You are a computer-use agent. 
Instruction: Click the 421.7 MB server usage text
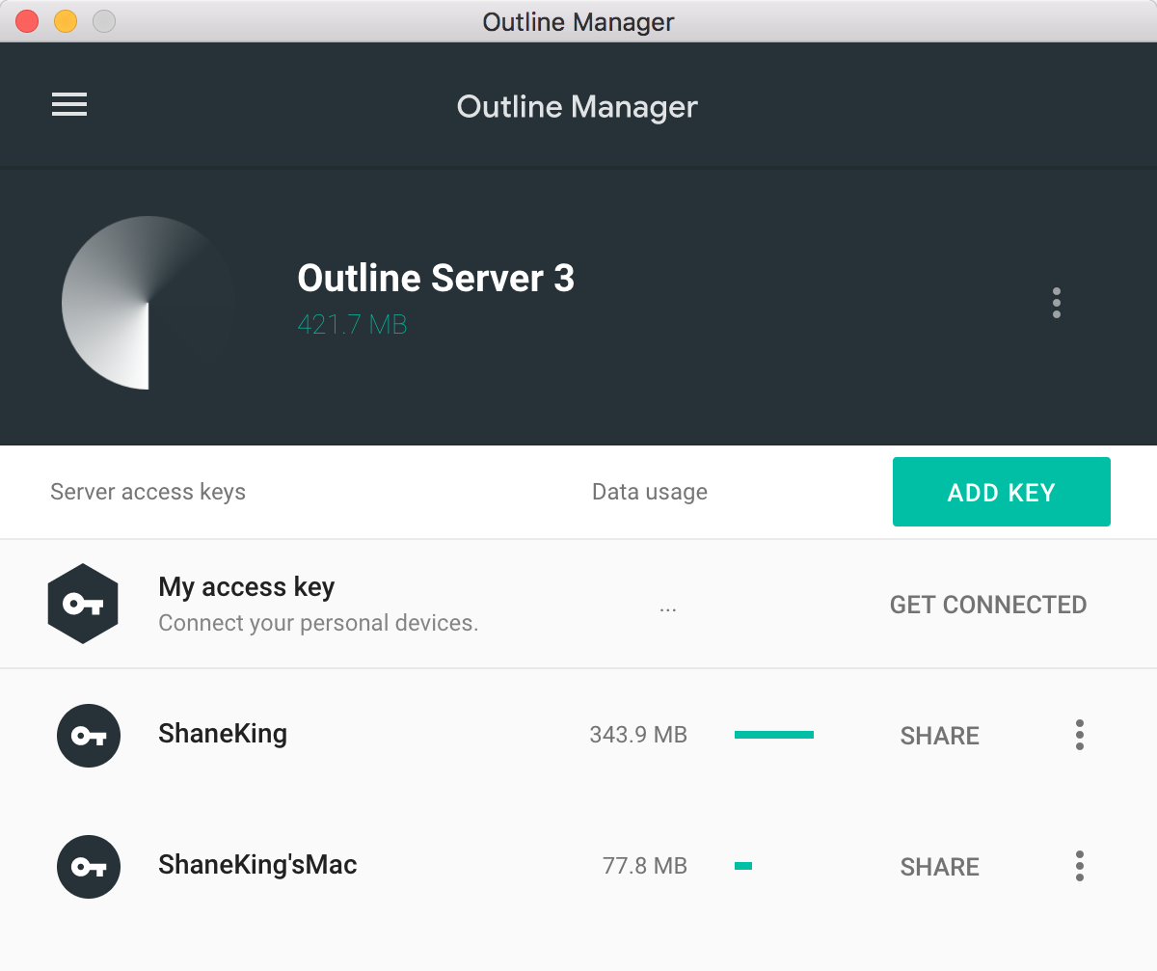pos(352,325)
